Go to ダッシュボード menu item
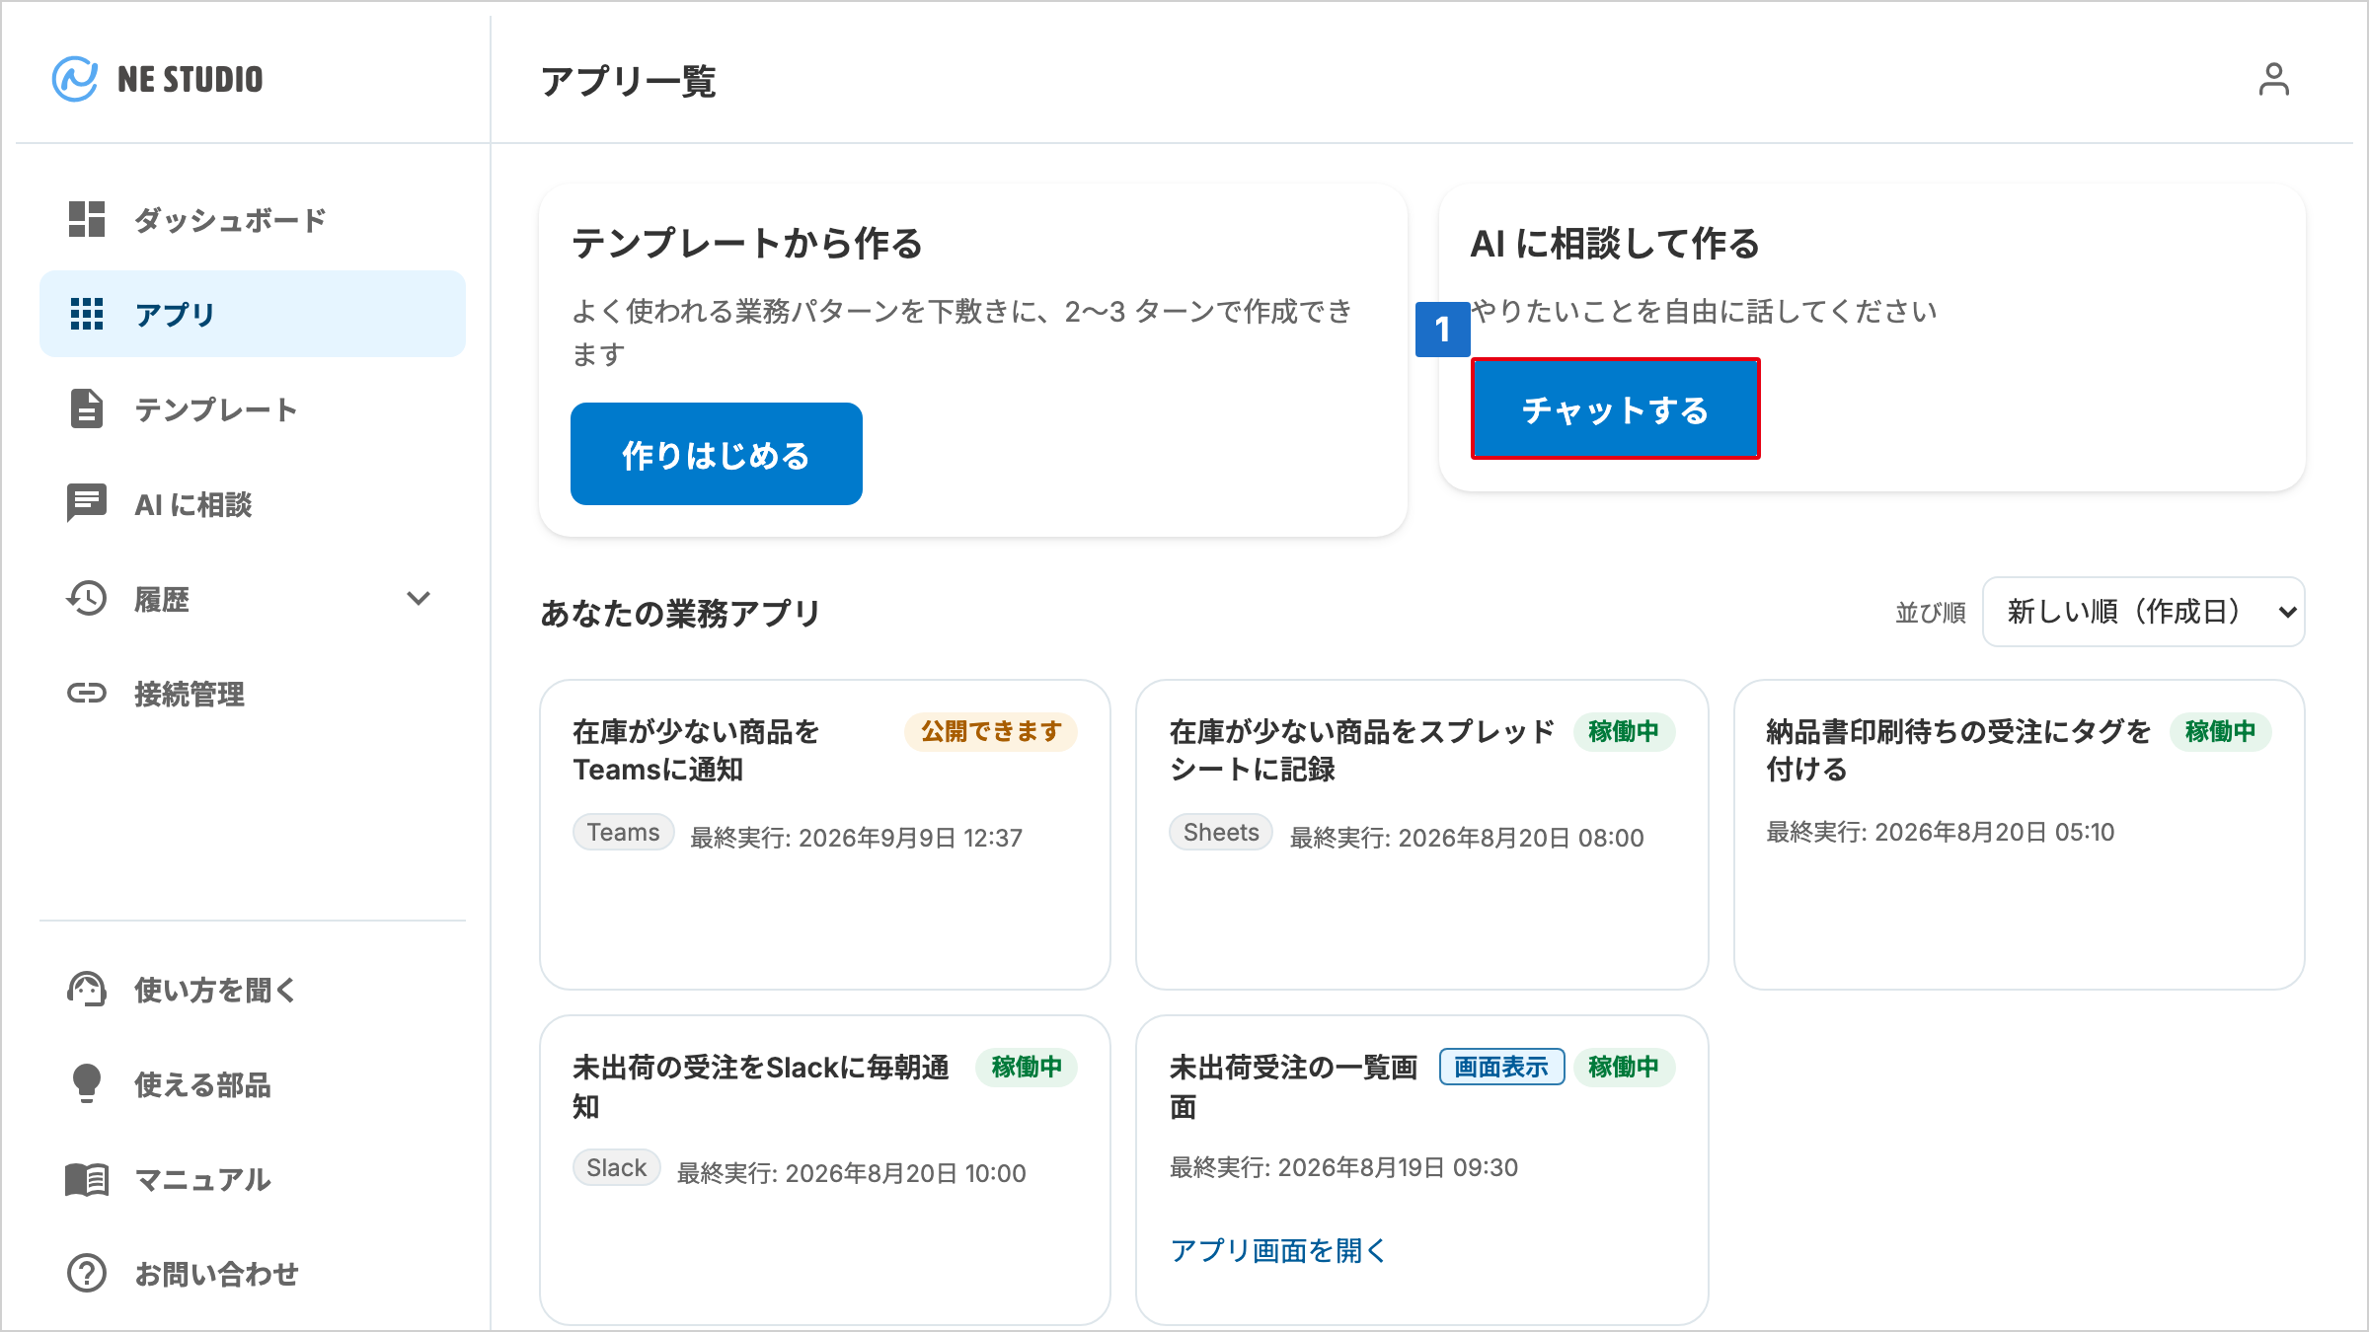Screen dimensions: 2369x1332 coord(253,219)
